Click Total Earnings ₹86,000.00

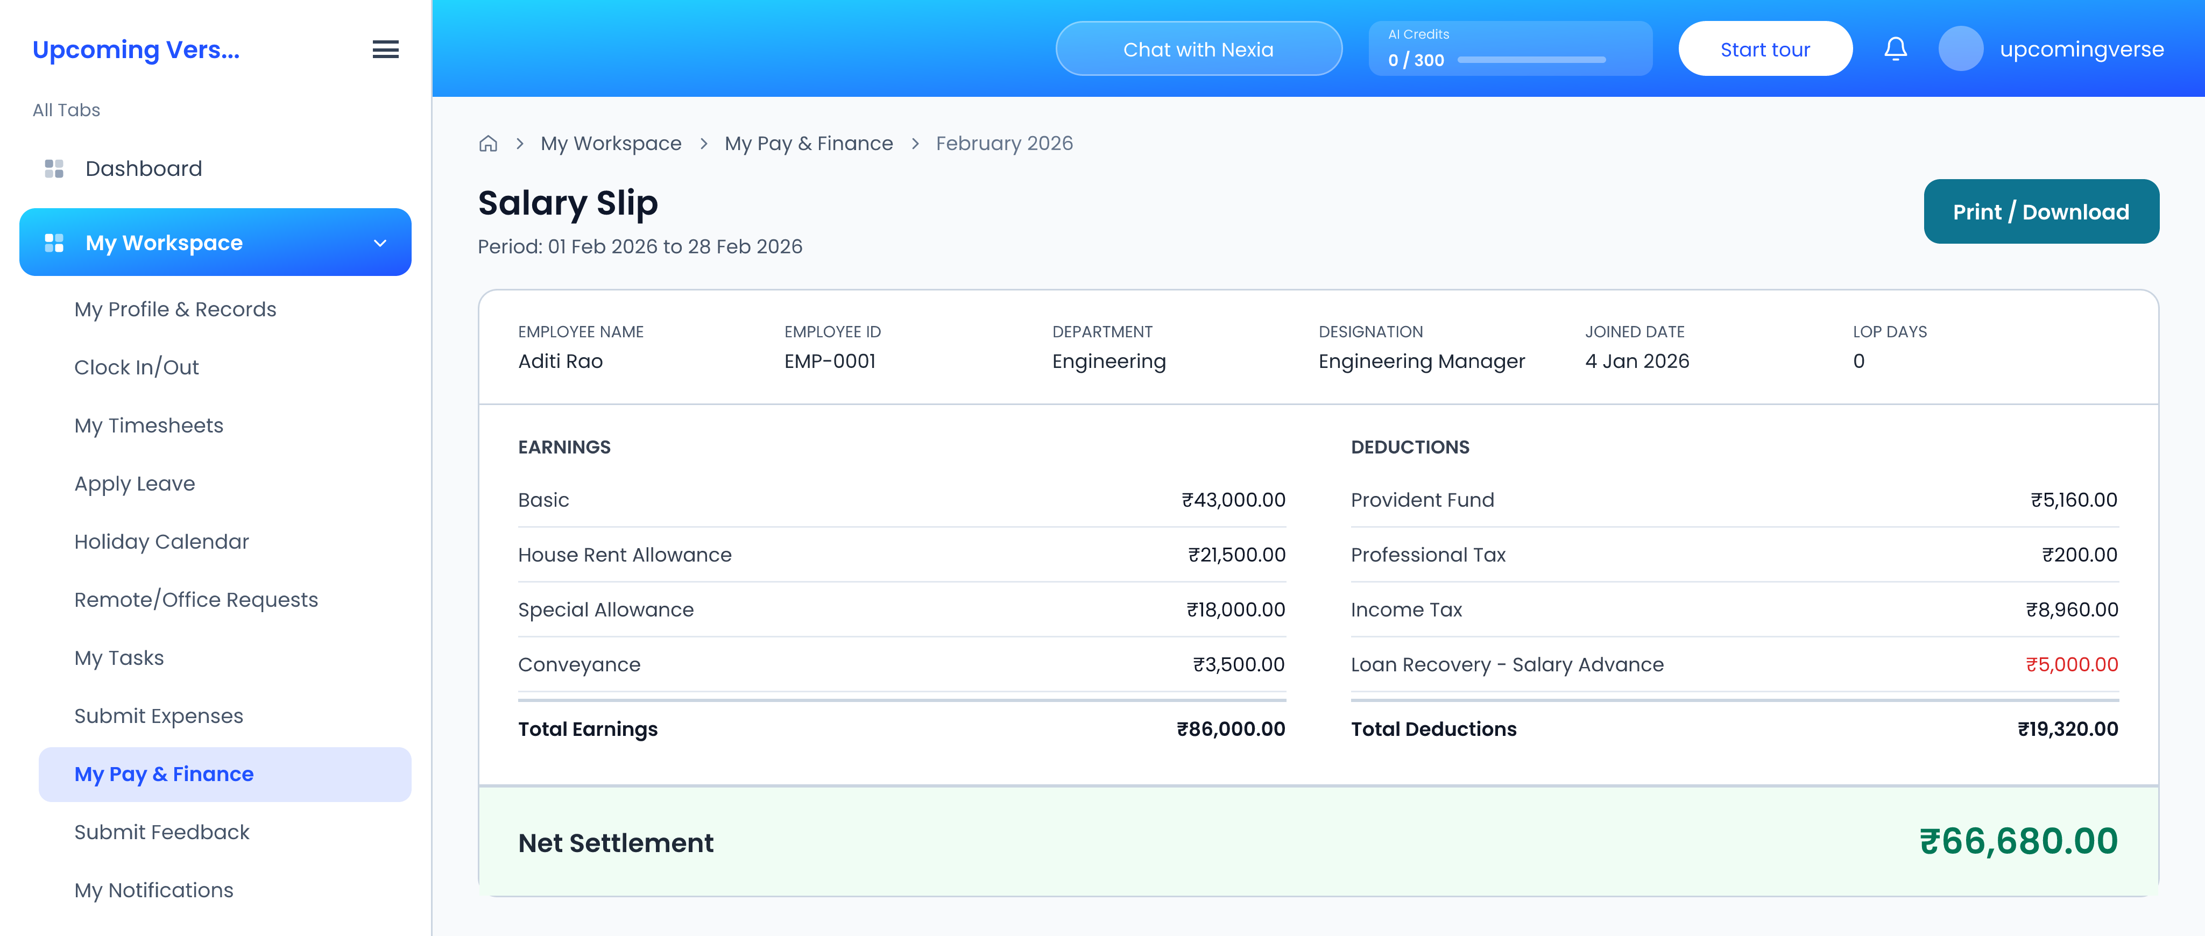pos(1230,729)
